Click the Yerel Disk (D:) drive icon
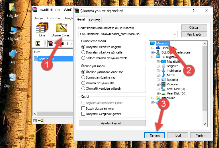This screenshot has width=219, height=148. [163, 94]
